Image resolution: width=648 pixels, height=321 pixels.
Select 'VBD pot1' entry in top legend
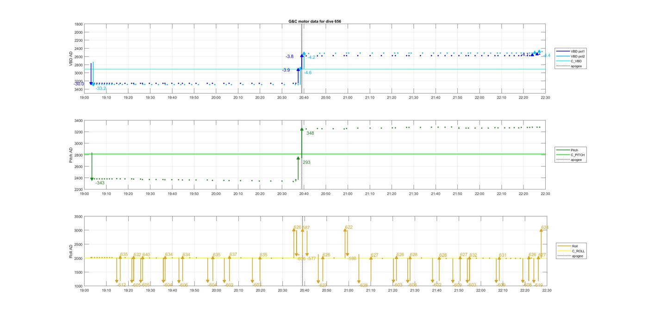(x=571, y=51)
